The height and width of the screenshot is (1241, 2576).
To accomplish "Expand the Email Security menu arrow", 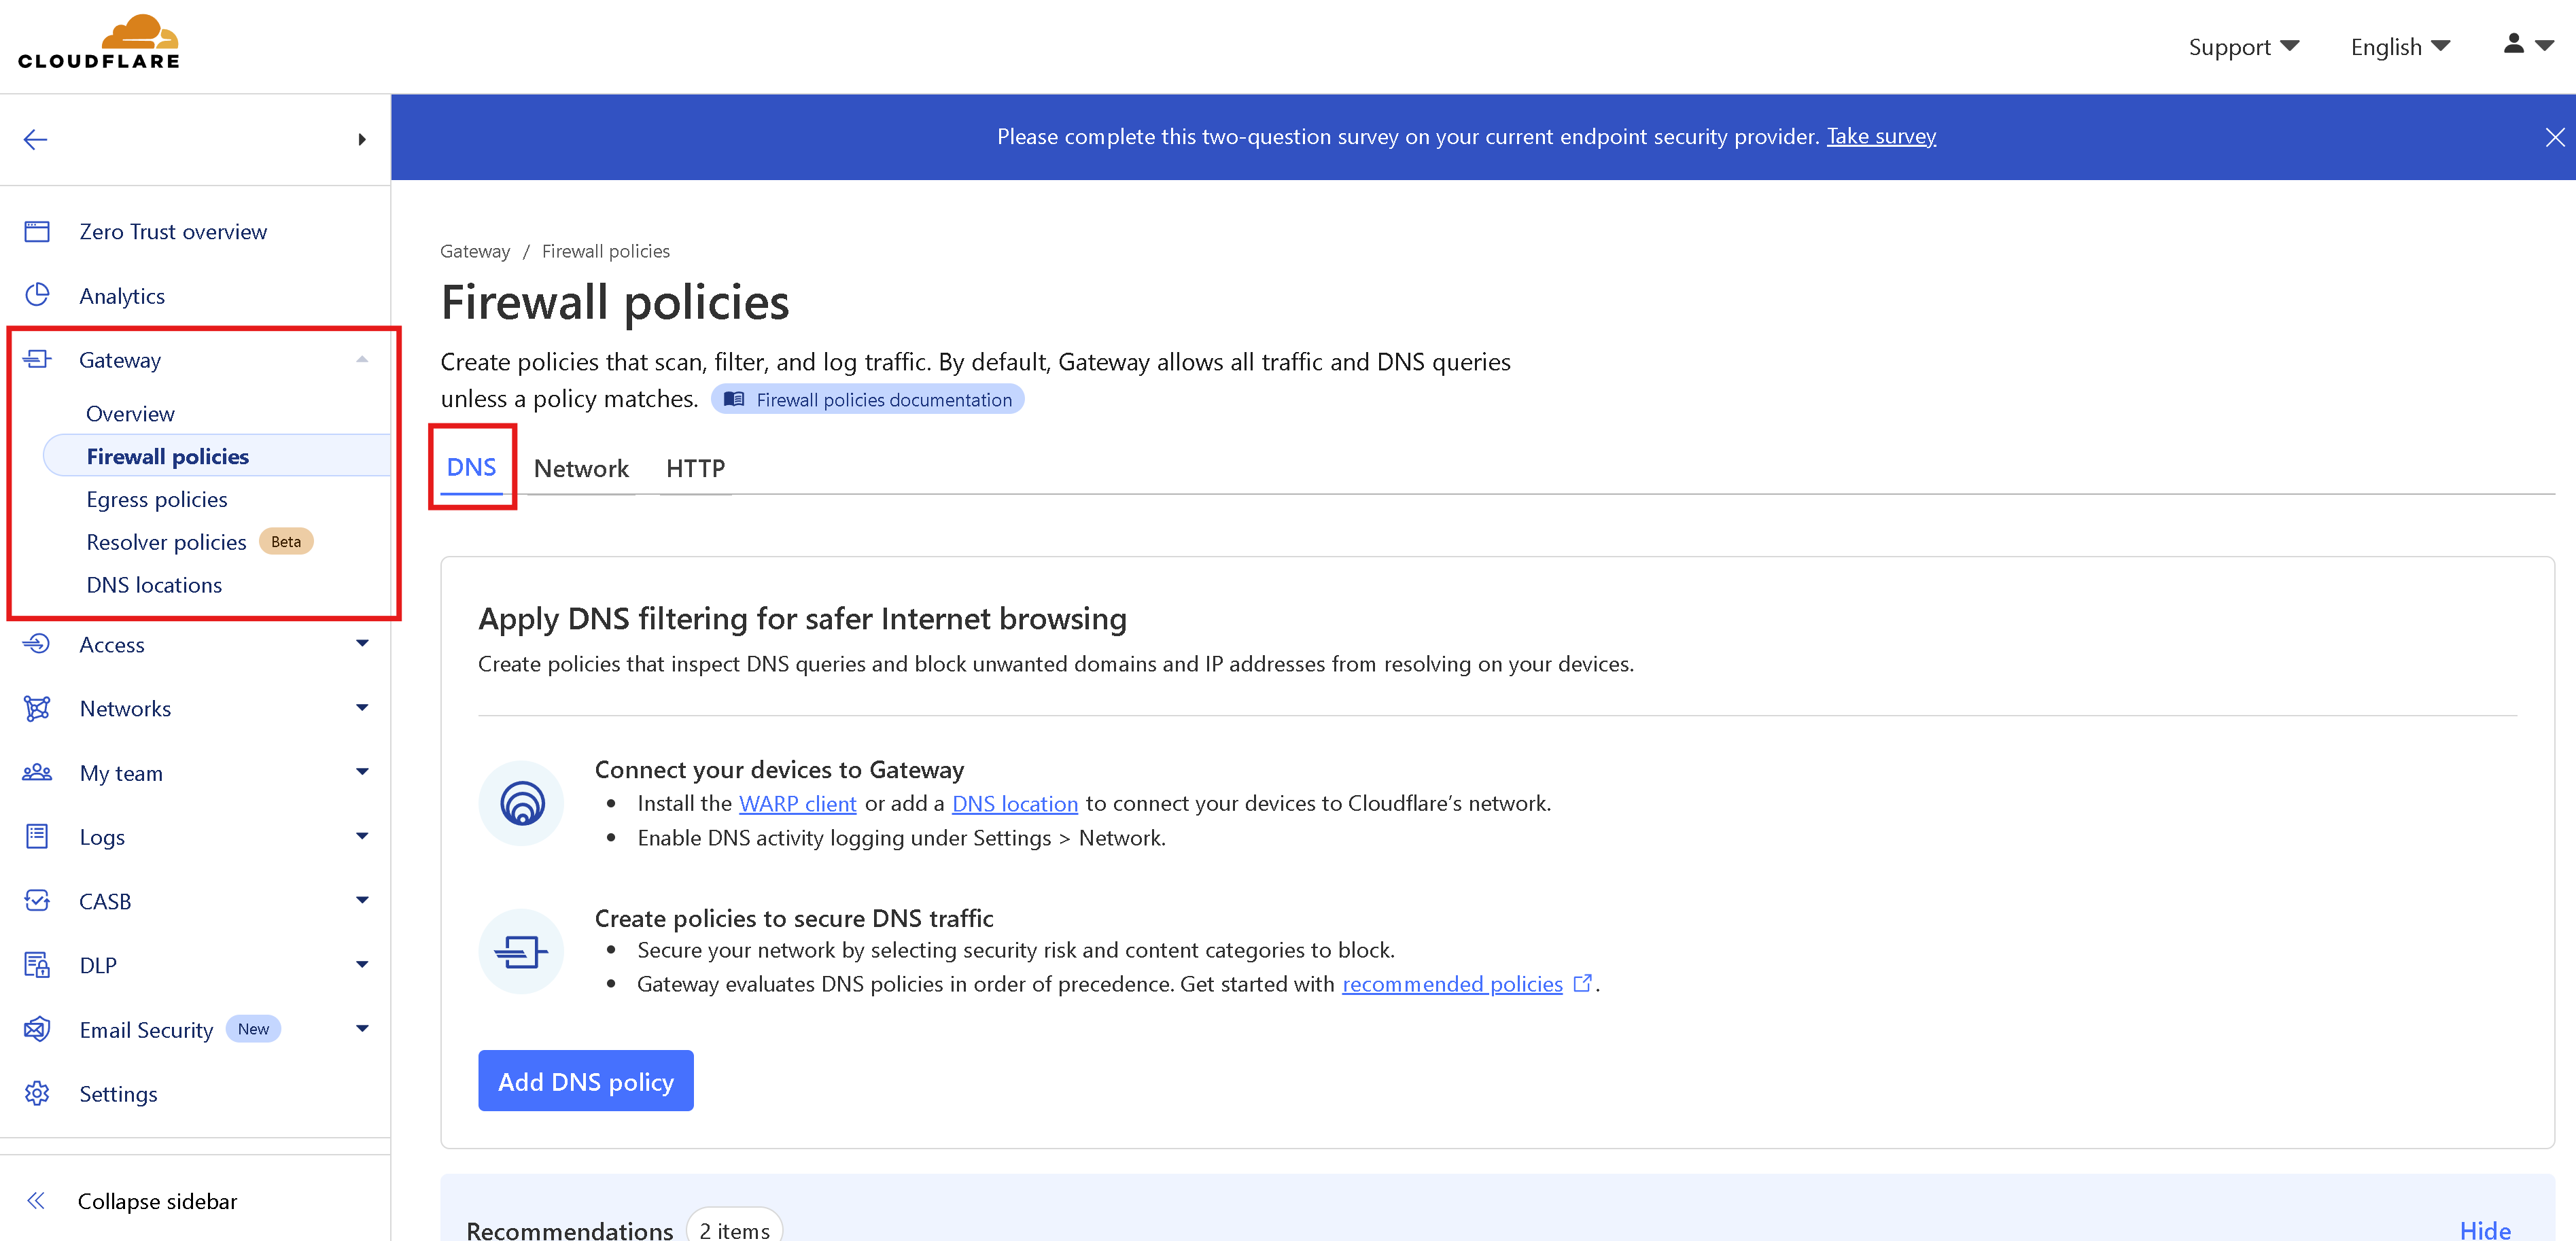I will coord(362,1028).
